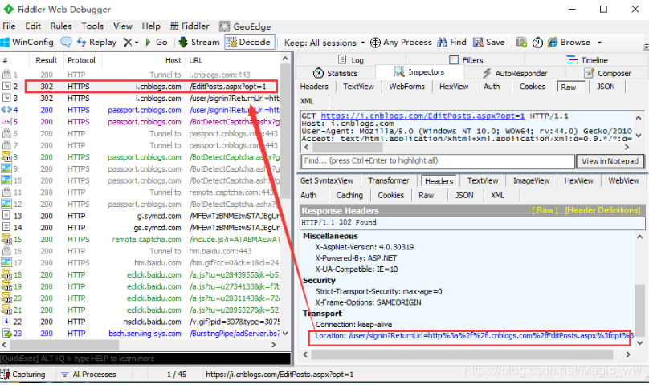Click the lock icon of session 1

6,75
